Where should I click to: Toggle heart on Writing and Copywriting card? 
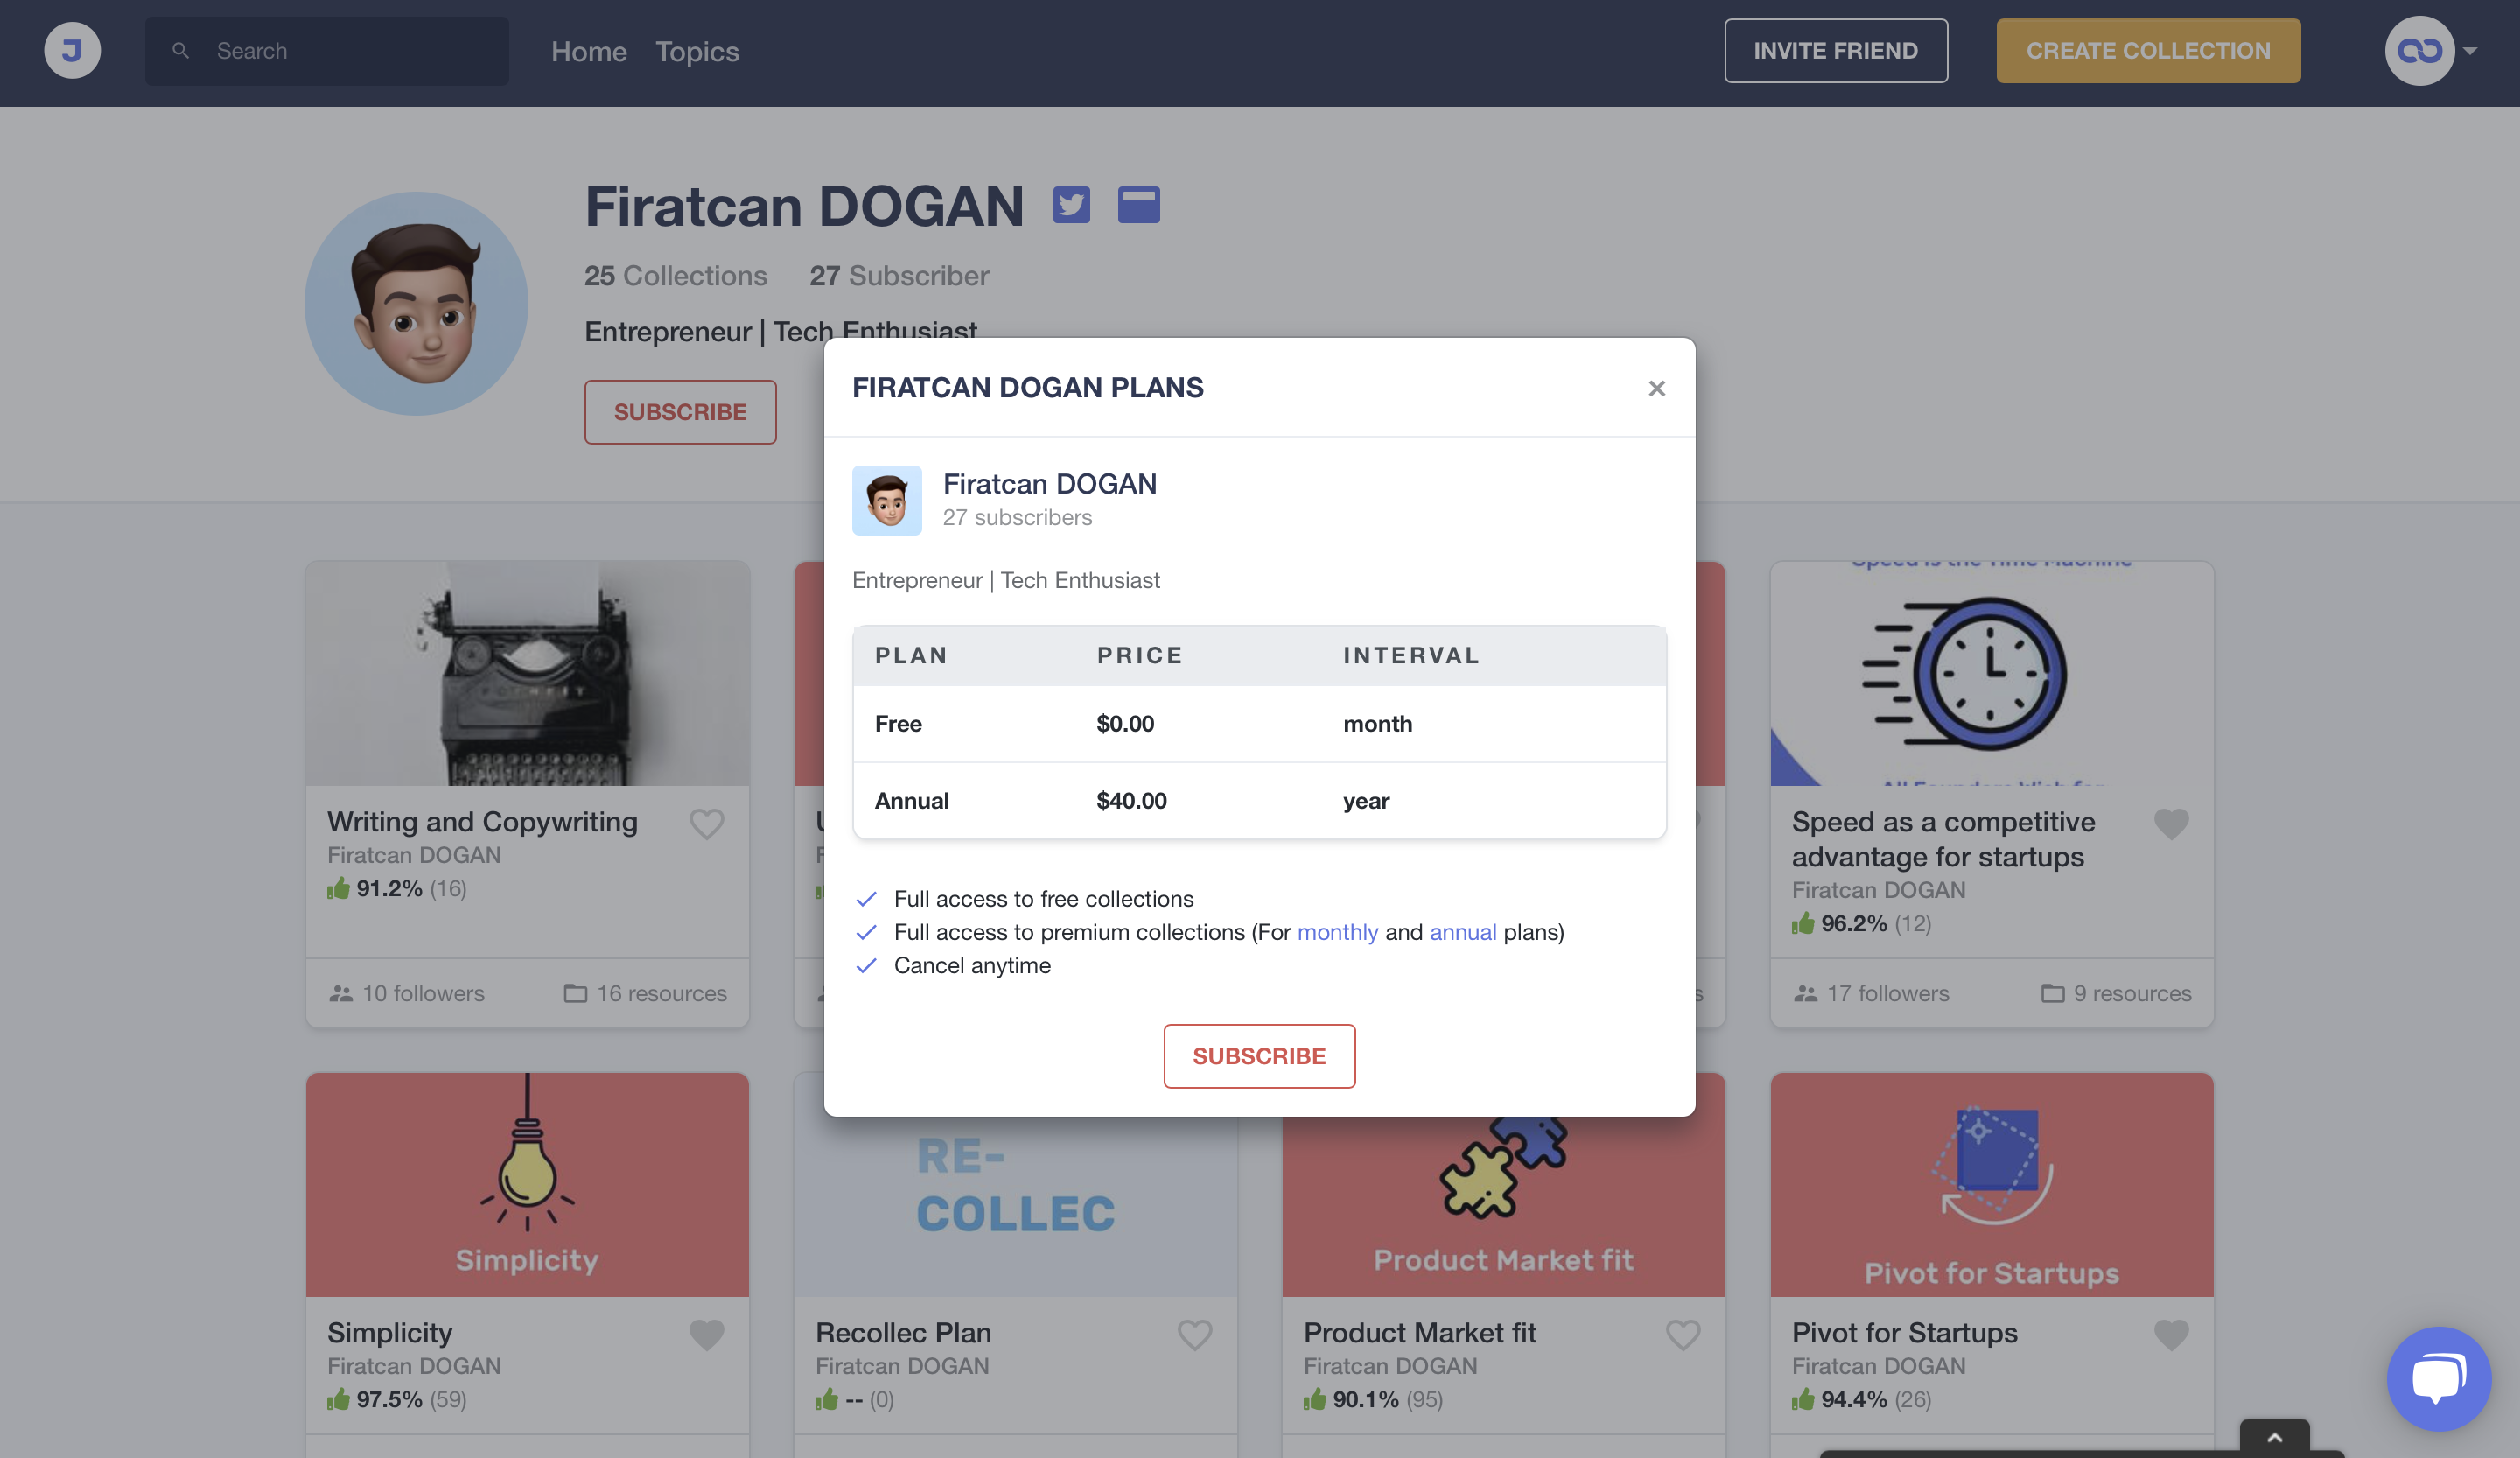(706, 823)
